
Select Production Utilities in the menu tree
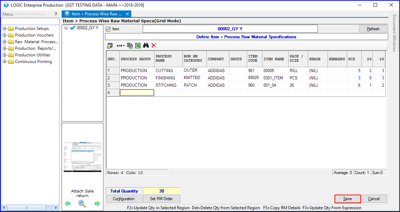(x=33, y=55)
